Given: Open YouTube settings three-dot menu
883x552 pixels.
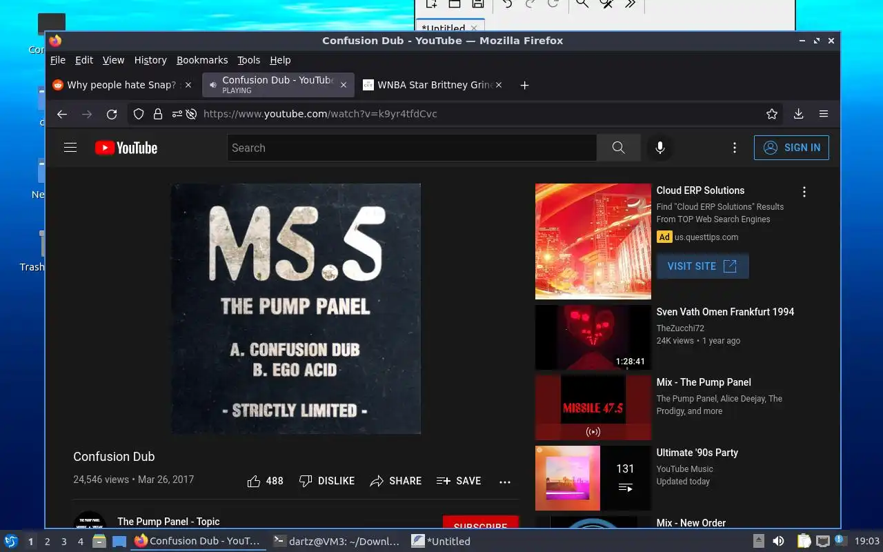Looking at the screenshot, I should [x=735, y=148].
